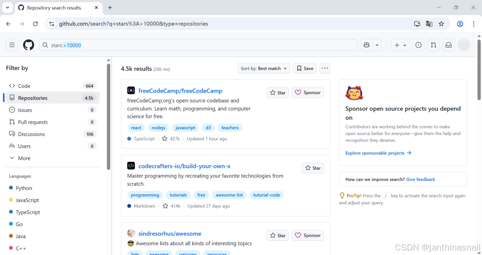Filter language by Java
The image size is (482, 255).
17,236
